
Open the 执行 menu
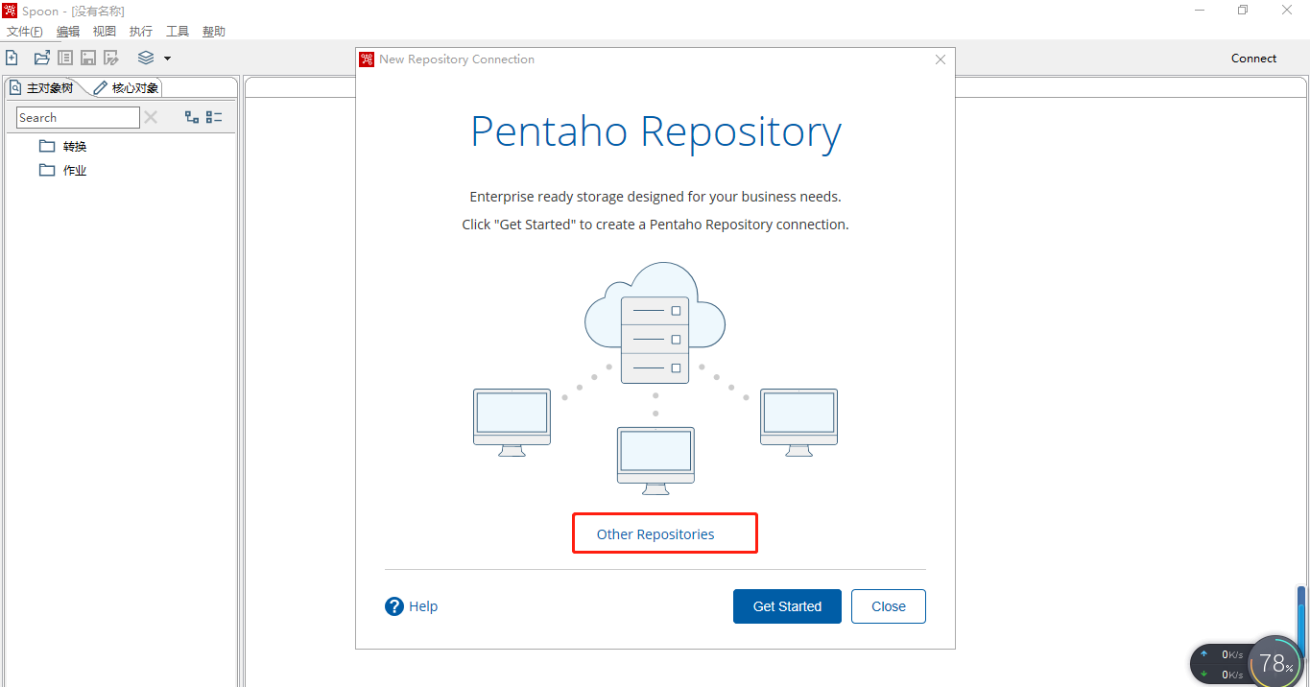click(x=141, y=32)
